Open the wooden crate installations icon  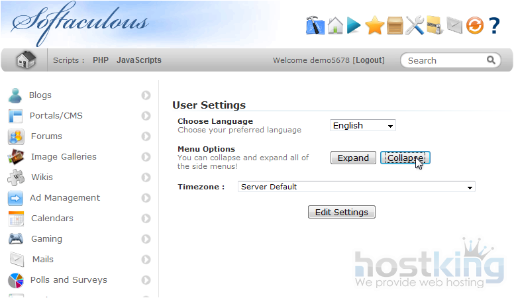pyautogui.click(x=395, y=26)
